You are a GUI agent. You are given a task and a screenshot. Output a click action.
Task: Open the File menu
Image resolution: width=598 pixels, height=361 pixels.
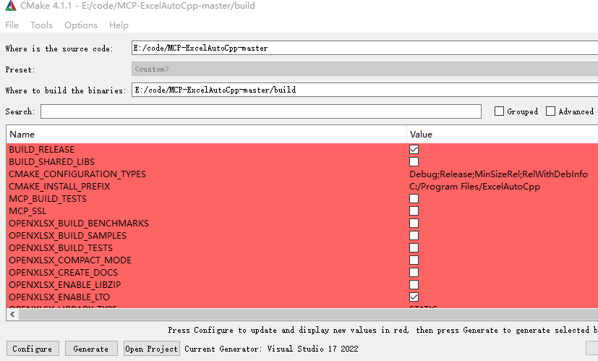[12, 25]
